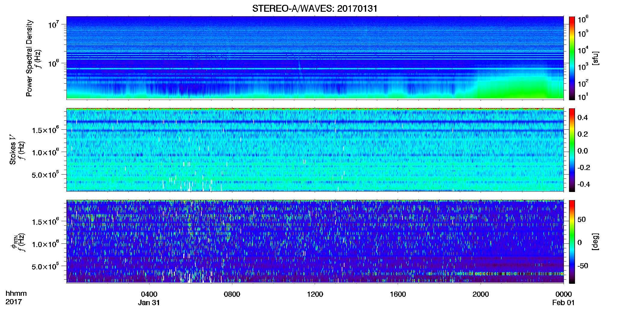Screen dimensions: 630x325
Task: Click the top panel's 10^6 frequency tick label
Action: coord(53,63)
